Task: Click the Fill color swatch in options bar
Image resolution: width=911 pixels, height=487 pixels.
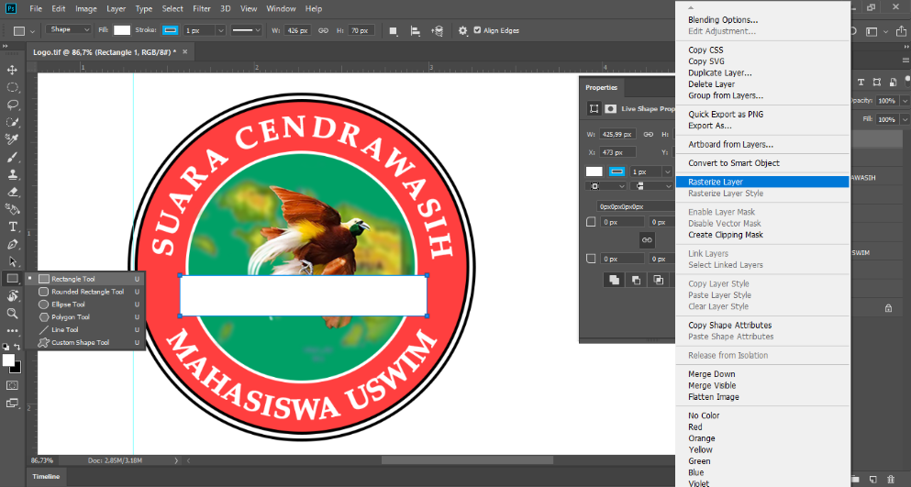Action: tap(122, 30)
